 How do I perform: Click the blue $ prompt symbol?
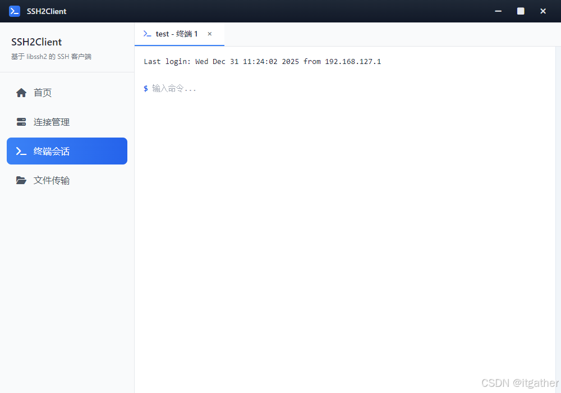click(x=146, y=88)
